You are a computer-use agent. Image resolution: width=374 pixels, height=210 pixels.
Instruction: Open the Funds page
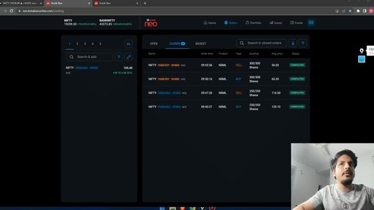point(296,23)
